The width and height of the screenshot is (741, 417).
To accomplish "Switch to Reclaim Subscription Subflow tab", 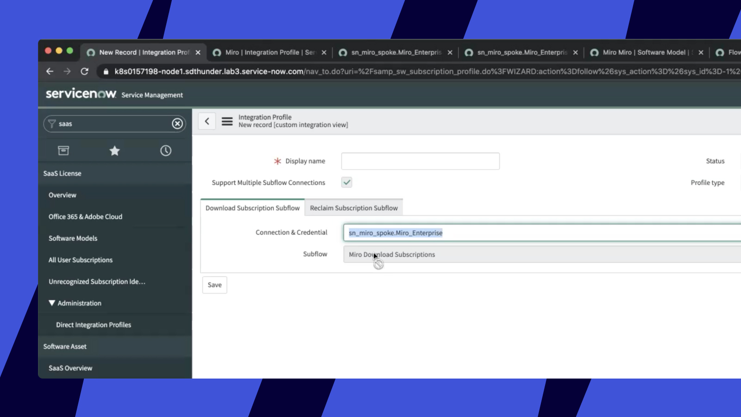I will (354, 208).
